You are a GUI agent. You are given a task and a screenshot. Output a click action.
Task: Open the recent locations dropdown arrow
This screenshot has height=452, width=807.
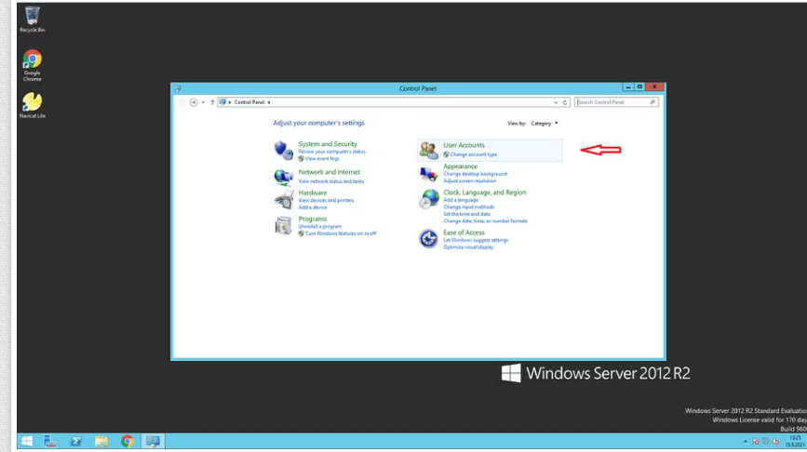coord(203,102)
